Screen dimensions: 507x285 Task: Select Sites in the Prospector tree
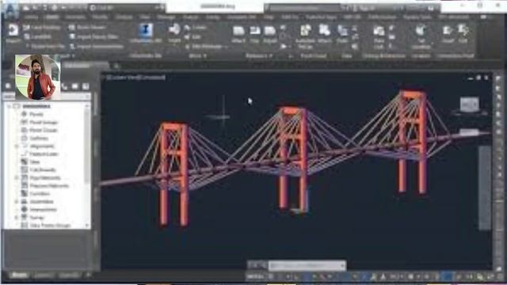click(x=35, y=161)
